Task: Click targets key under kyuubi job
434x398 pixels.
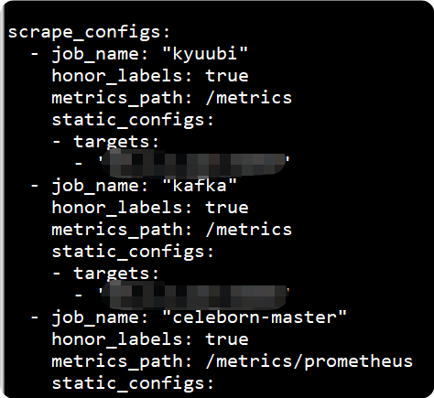Action: click(116, 142)
